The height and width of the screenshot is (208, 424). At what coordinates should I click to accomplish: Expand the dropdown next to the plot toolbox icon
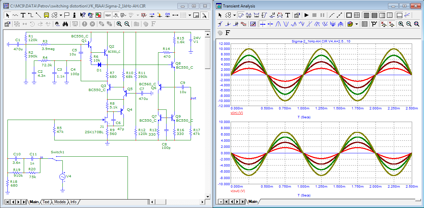pos(357,24)
